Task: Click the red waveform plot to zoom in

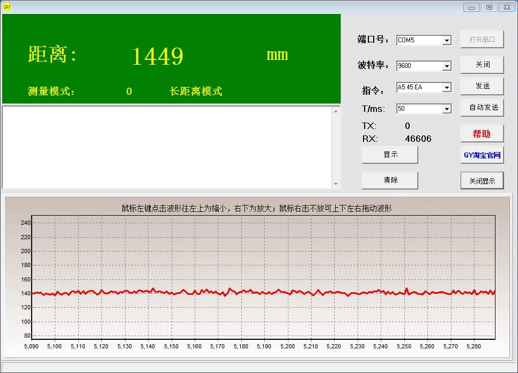Action: click(263, 292)
